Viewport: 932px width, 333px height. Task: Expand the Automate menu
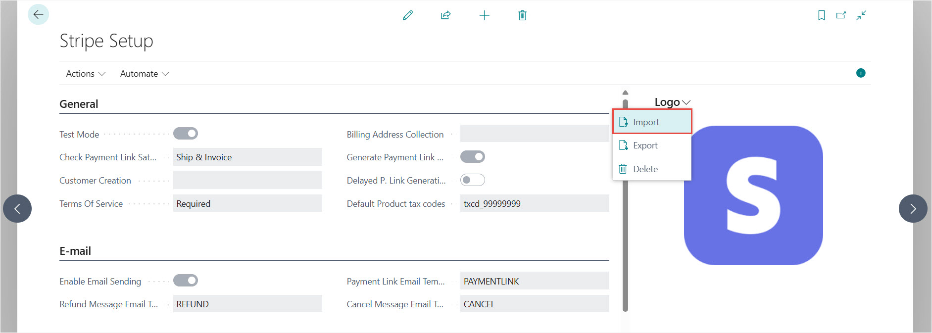pyautogui.click(x=144, y=74)
